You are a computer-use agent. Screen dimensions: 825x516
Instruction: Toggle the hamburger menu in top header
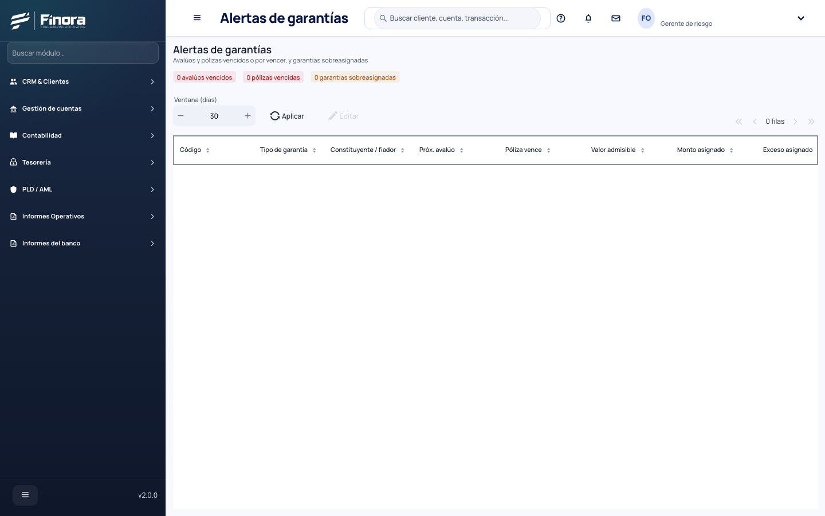pos(197,18)
